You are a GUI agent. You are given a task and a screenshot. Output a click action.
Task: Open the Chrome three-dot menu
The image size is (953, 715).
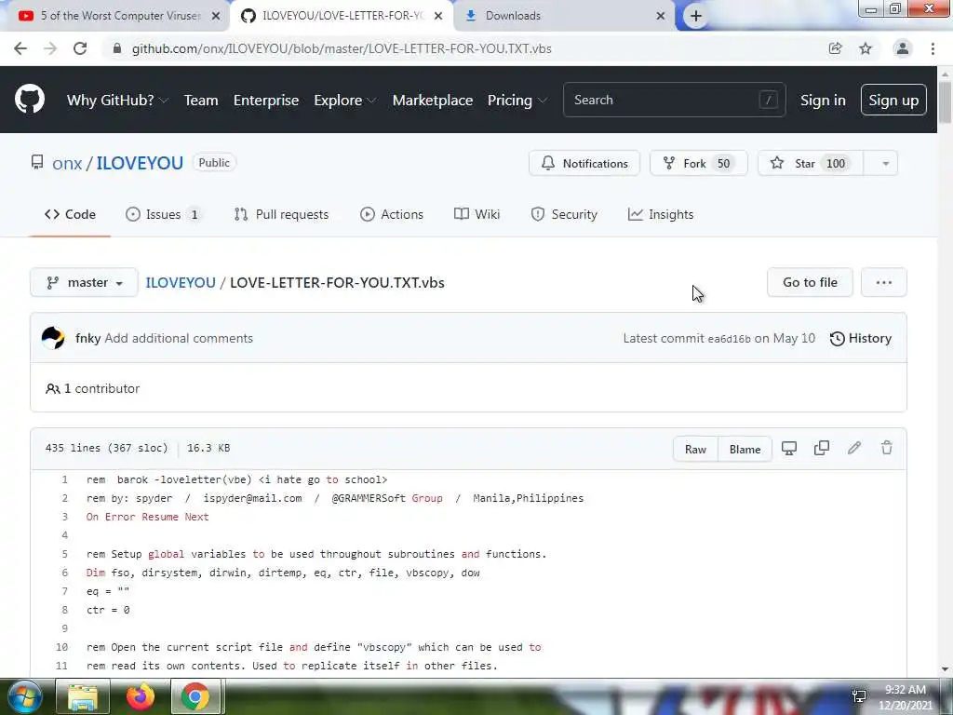pyautogui.click(x=933, y=48)
